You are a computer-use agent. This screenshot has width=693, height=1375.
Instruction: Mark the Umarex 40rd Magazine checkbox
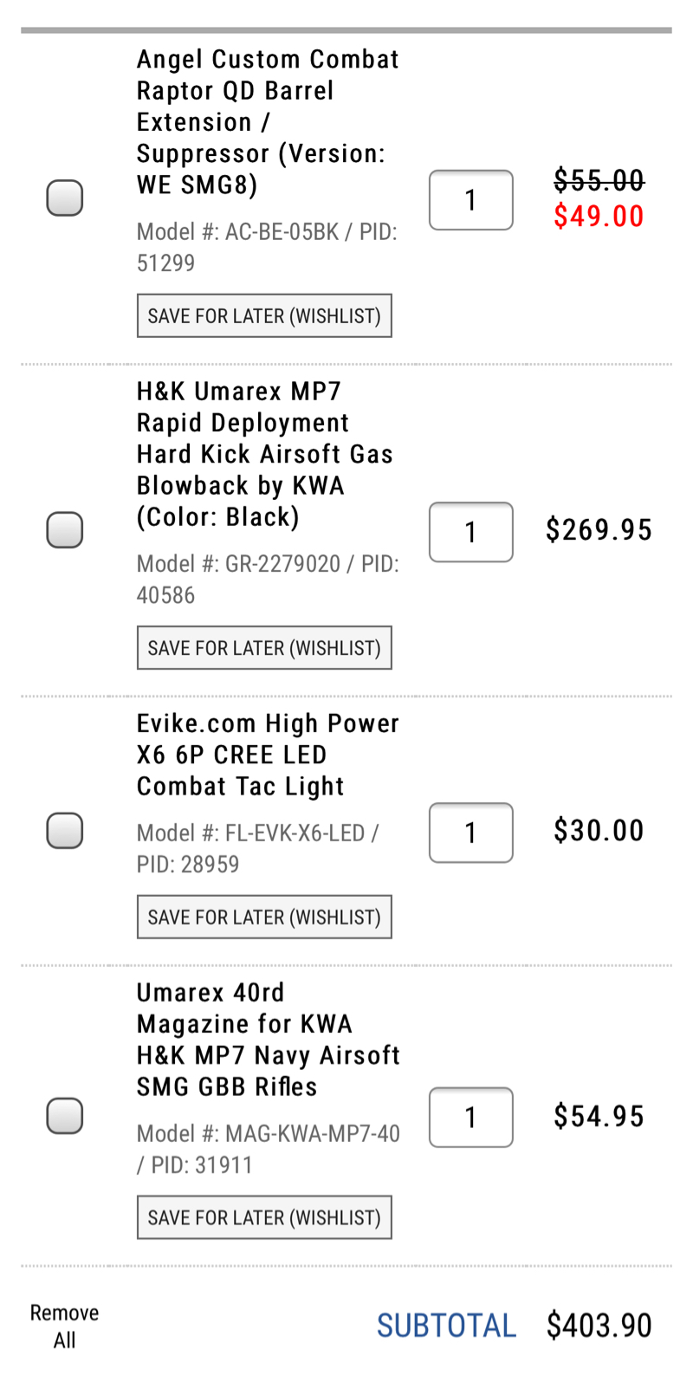coord(64,1115)
